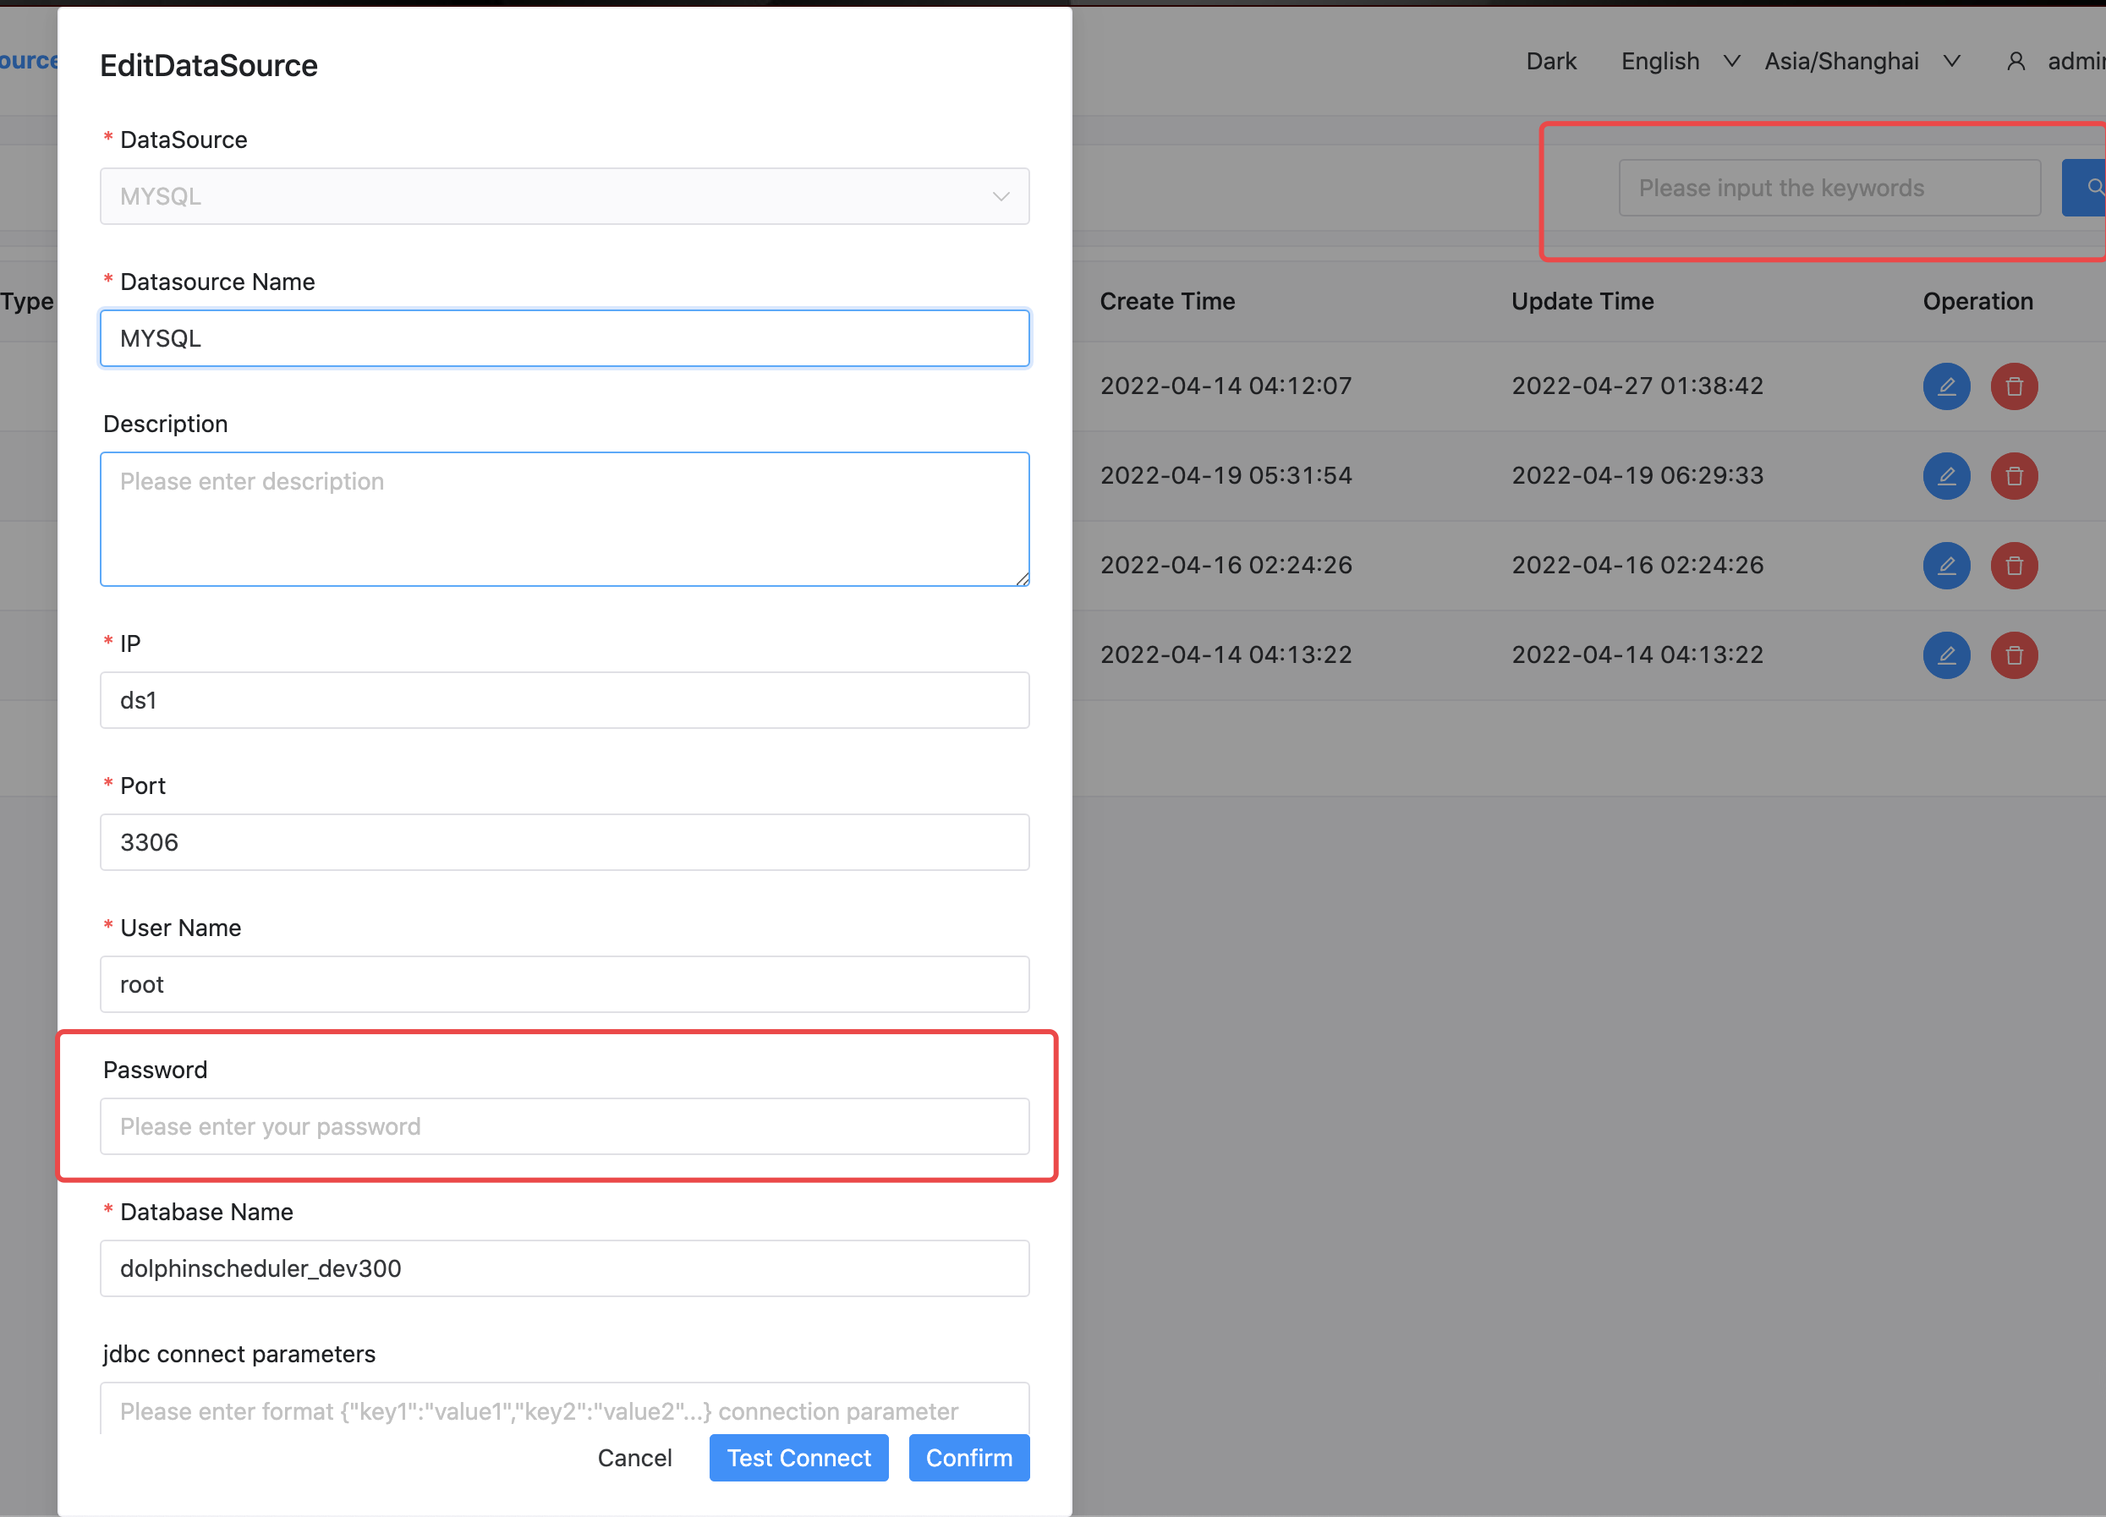Edit the datasource created 2022-04-16 02:24:26
Viewport: 2106px width, 1517px height.
(x=1946, y=566)
